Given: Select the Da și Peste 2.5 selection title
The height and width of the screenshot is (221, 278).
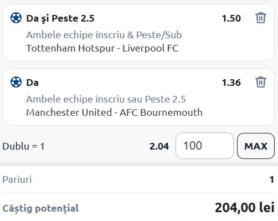Looking at the screenshot, I should click(x=60, y=18).
